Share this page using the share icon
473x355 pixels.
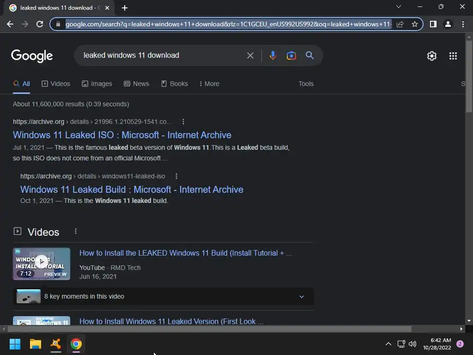click(x=400, y=24)
